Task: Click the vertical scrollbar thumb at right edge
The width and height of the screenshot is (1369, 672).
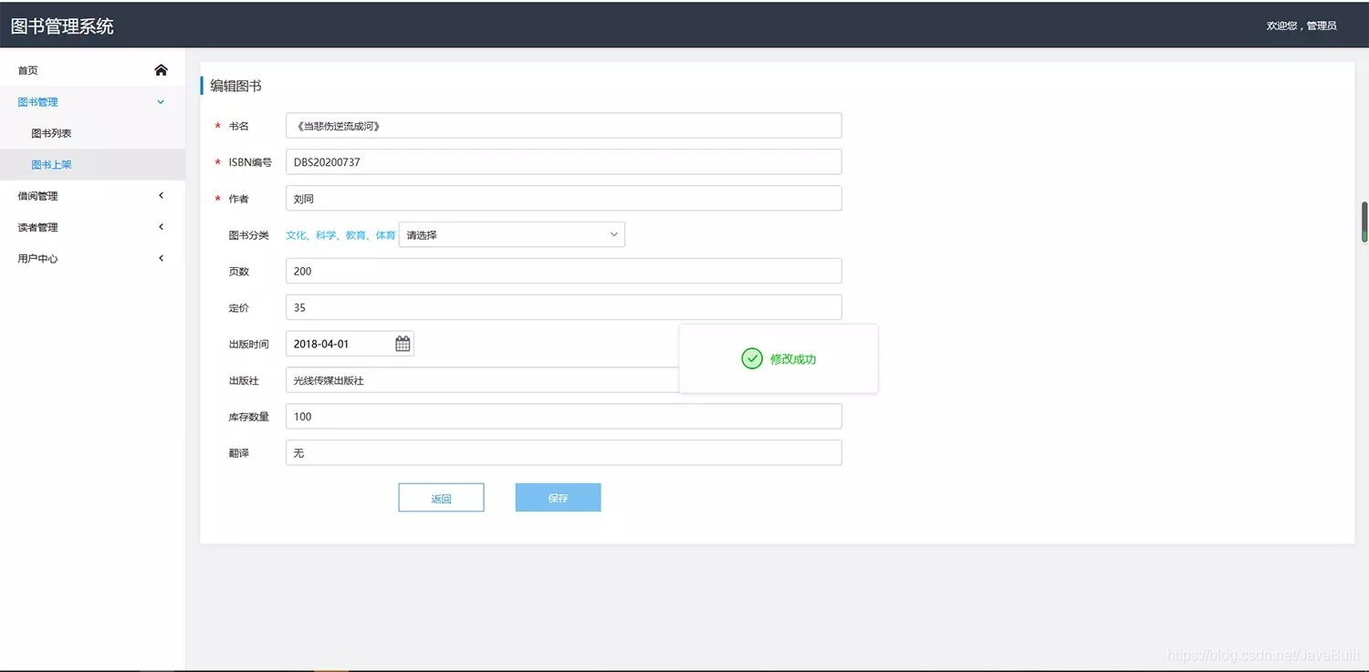Action: tap(1364, 222)
